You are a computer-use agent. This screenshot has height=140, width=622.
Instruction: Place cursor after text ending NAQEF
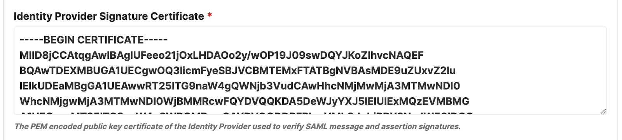424,56
